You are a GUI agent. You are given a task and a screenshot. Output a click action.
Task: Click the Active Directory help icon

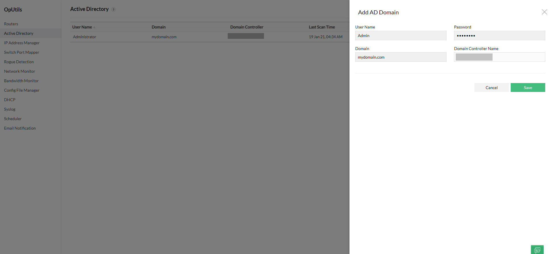point(113,9)
